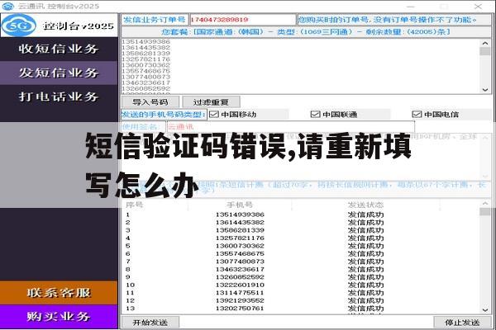Click the 发送的手机号码类型 label

pos(164,115)
